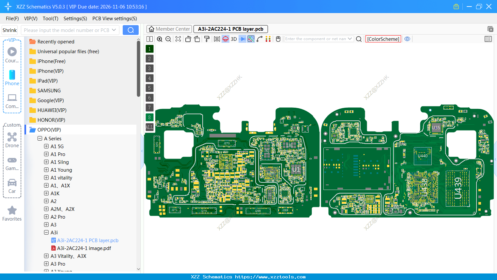The image size is (497, 280).
Task: Expand the A1 5G model entry
Action: [x=46, y=146]
